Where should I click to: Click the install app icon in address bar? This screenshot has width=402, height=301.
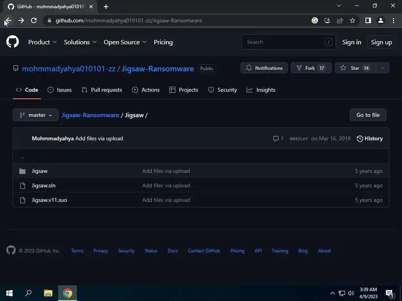327,20
